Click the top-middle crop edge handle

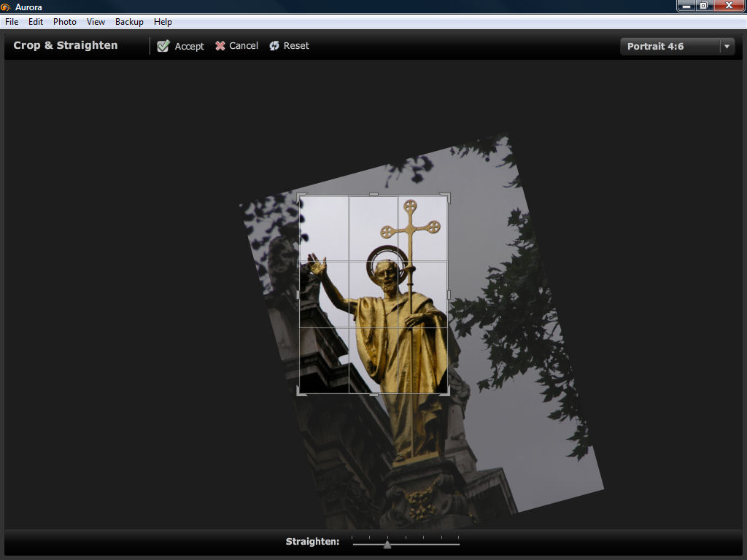(373, 195)
